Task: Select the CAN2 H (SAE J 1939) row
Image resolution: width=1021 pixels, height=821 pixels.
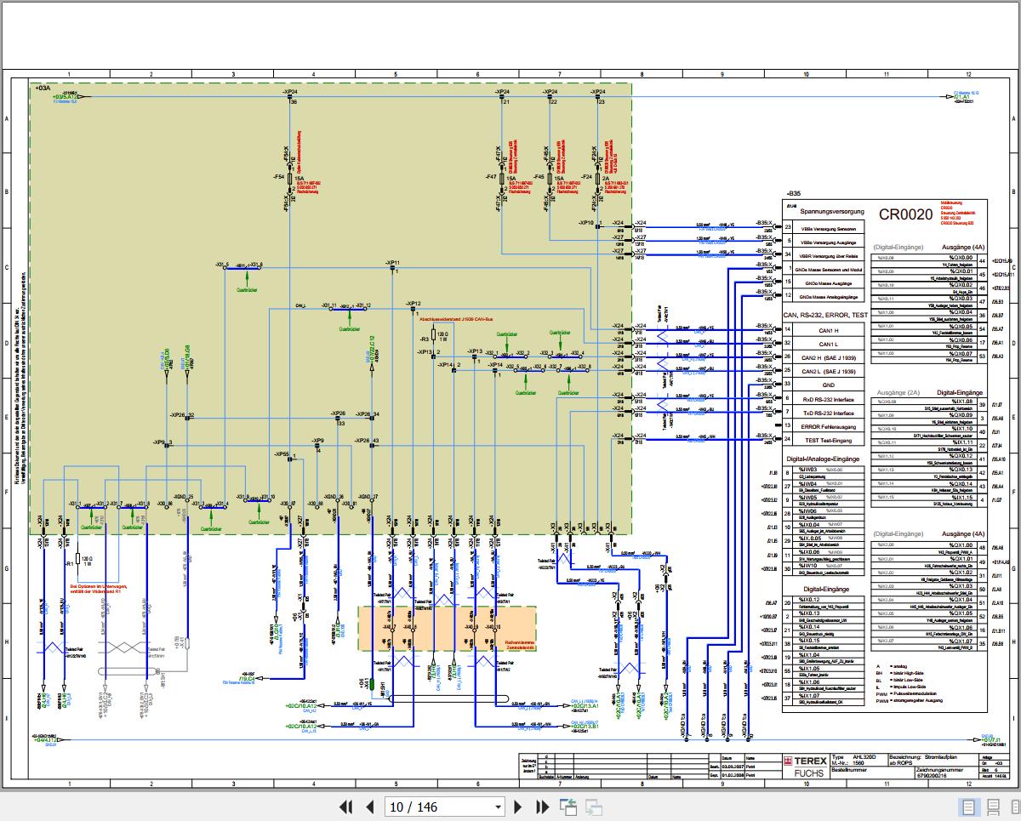Action: pyautogui.click(x=823, y=357)
